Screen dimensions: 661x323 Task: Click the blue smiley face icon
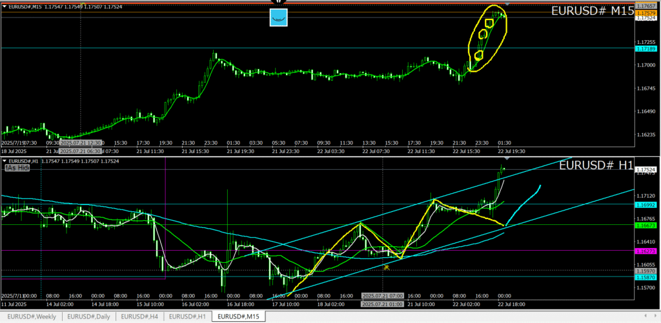(278, 17)
